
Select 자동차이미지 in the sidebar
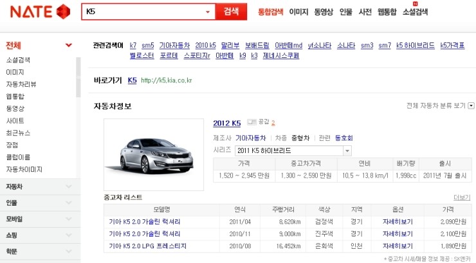(24, 169)
